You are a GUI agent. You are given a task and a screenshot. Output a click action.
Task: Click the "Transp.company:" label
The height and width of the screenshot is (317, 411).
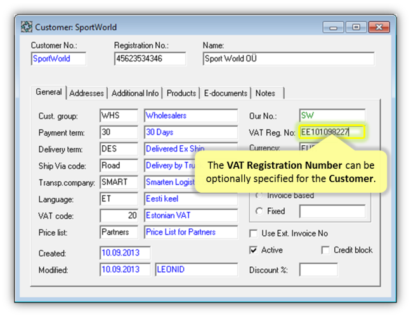coord(67,183)
